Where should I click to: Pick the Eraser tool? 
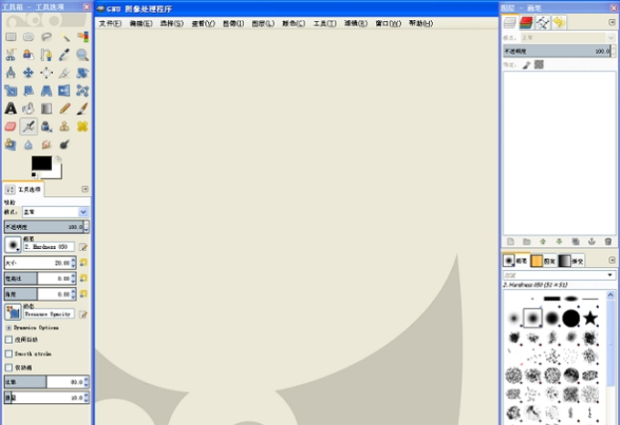coord(10,127)
